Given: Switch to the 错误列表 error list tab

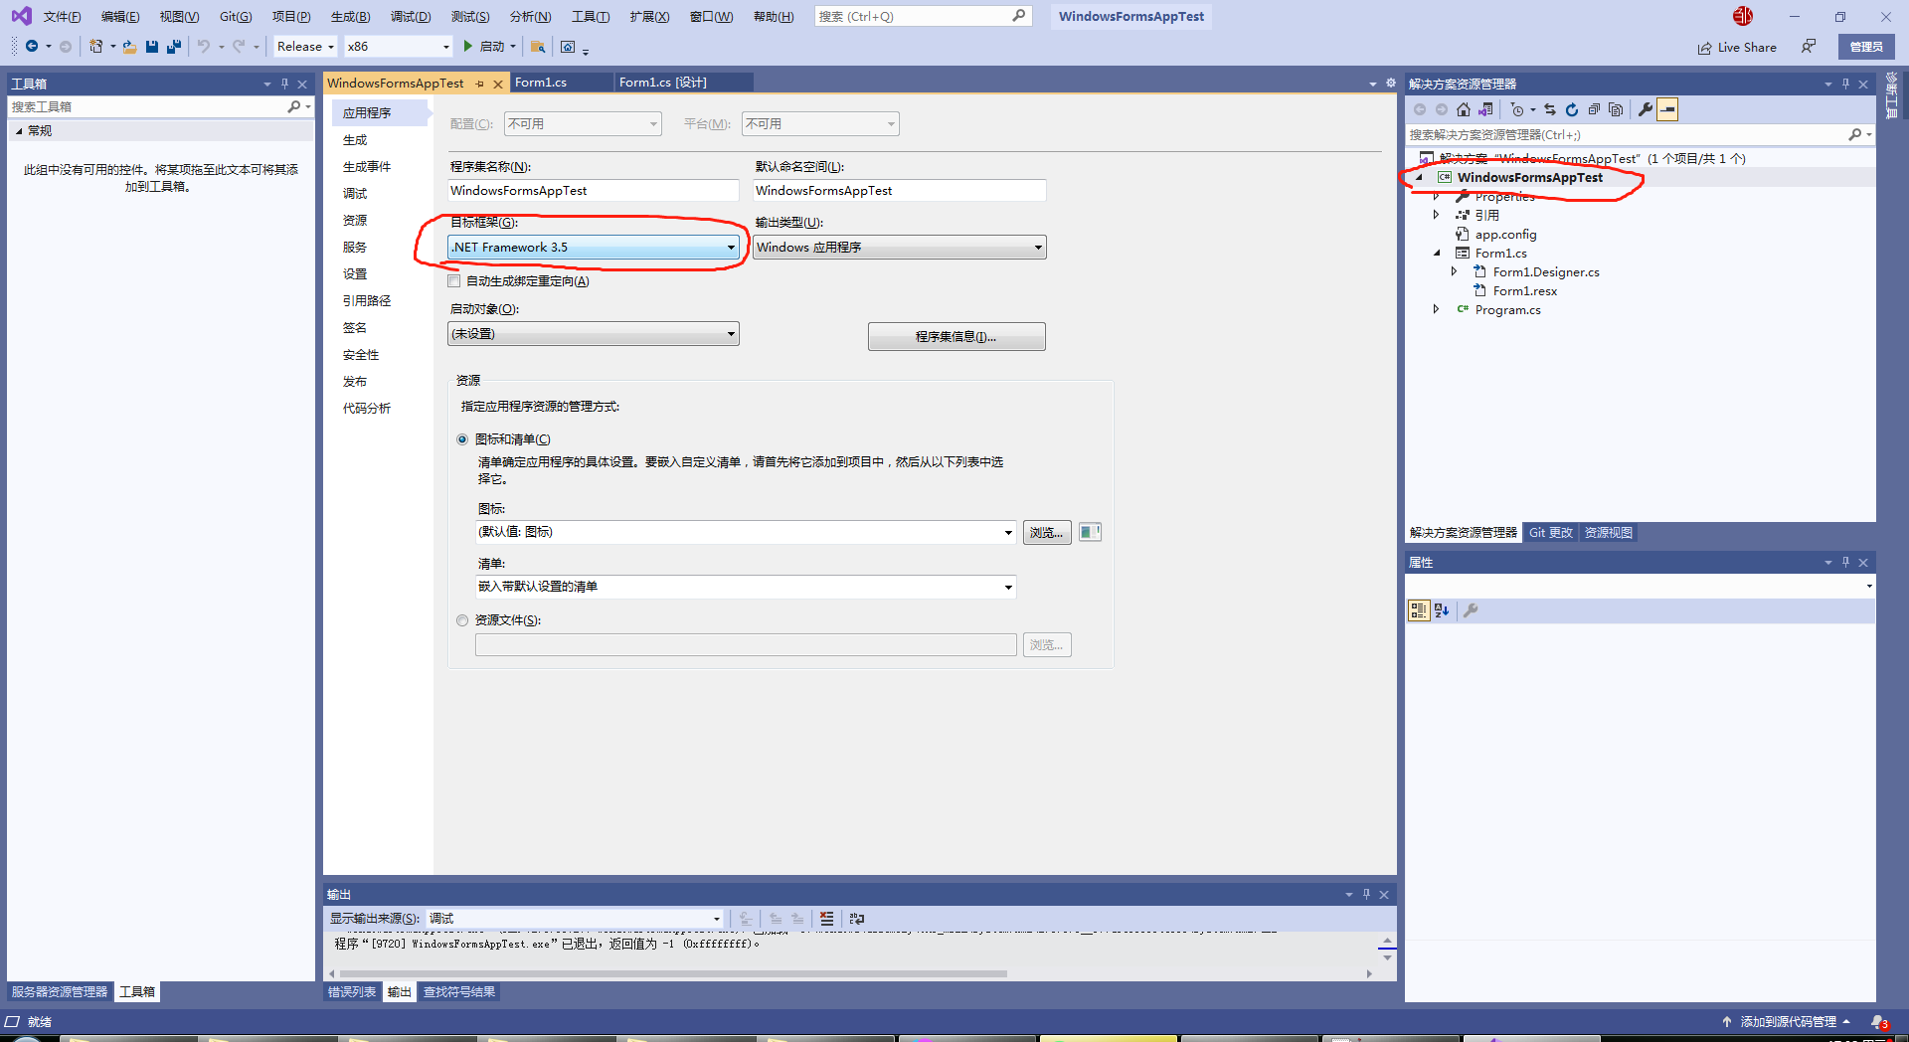Looking at the screenshot, I should pyautogui.click(x=352, y=992).
